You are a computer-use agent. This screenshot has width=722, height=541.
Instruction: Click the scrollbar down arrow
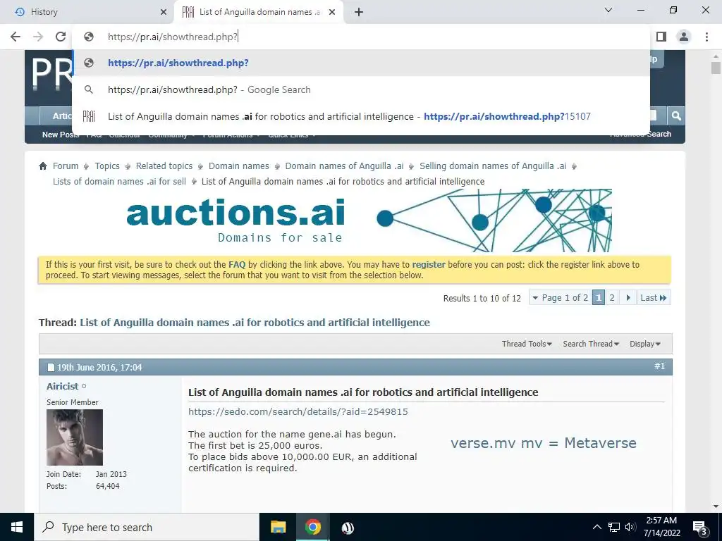pyautogui.click(x=716, y=506)
